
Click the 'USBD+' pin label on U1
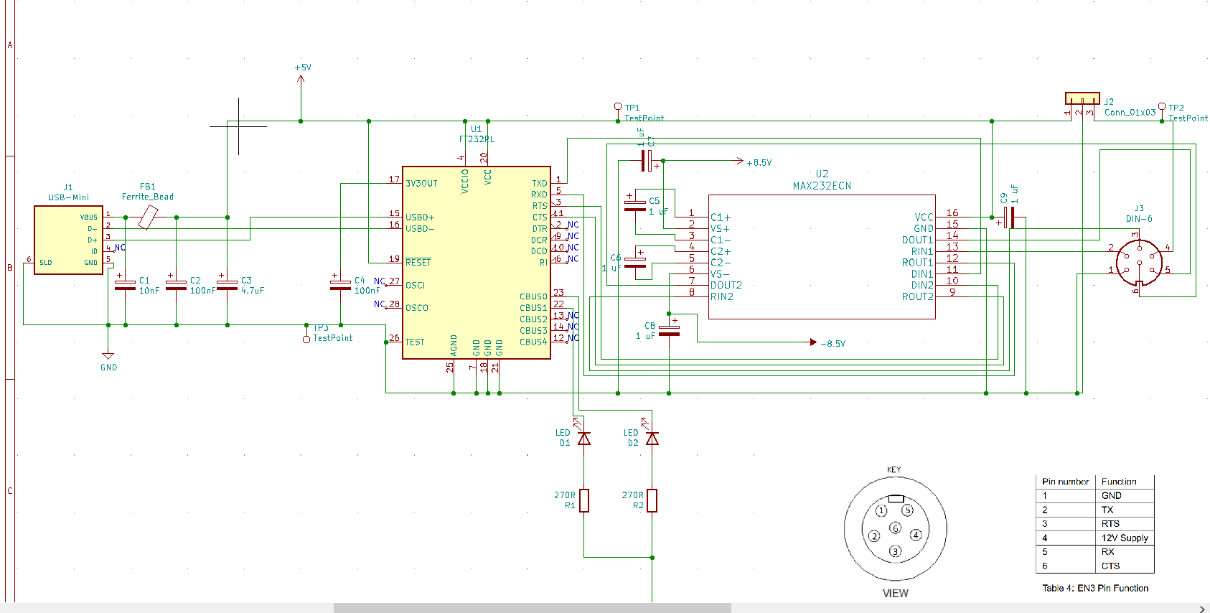[420, 217]
